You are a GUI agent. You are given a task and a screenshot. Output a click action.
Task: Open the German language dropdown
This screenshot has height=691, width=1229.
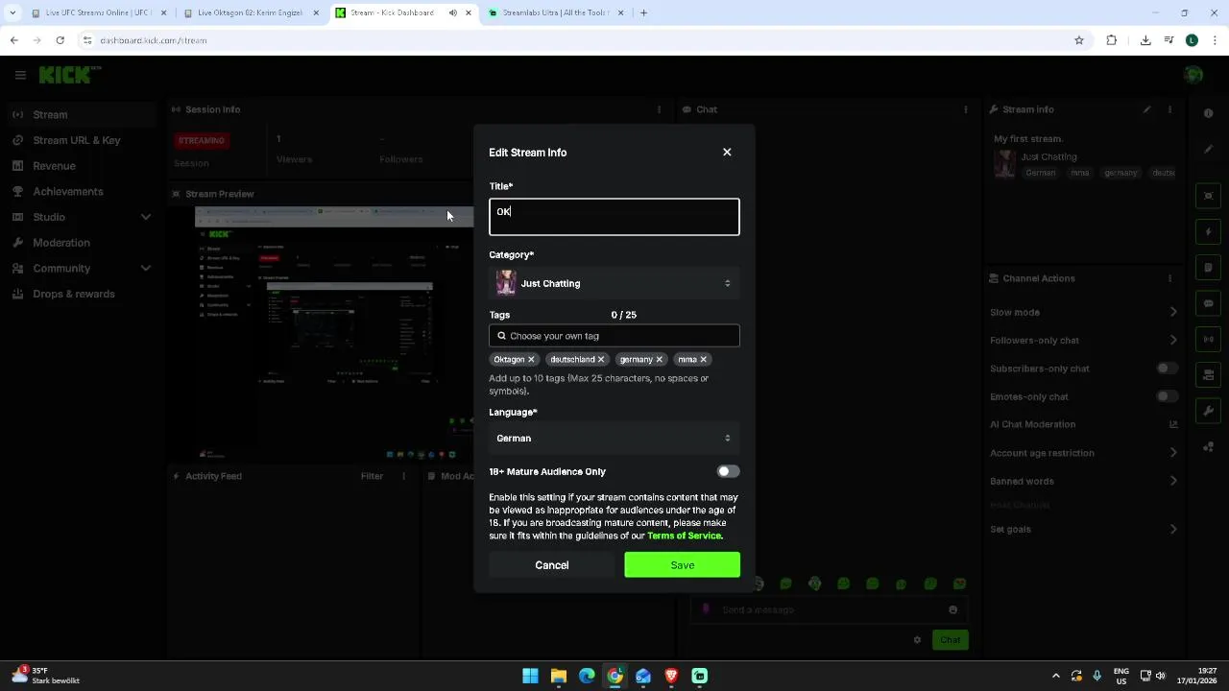click(x=614, y=438)
